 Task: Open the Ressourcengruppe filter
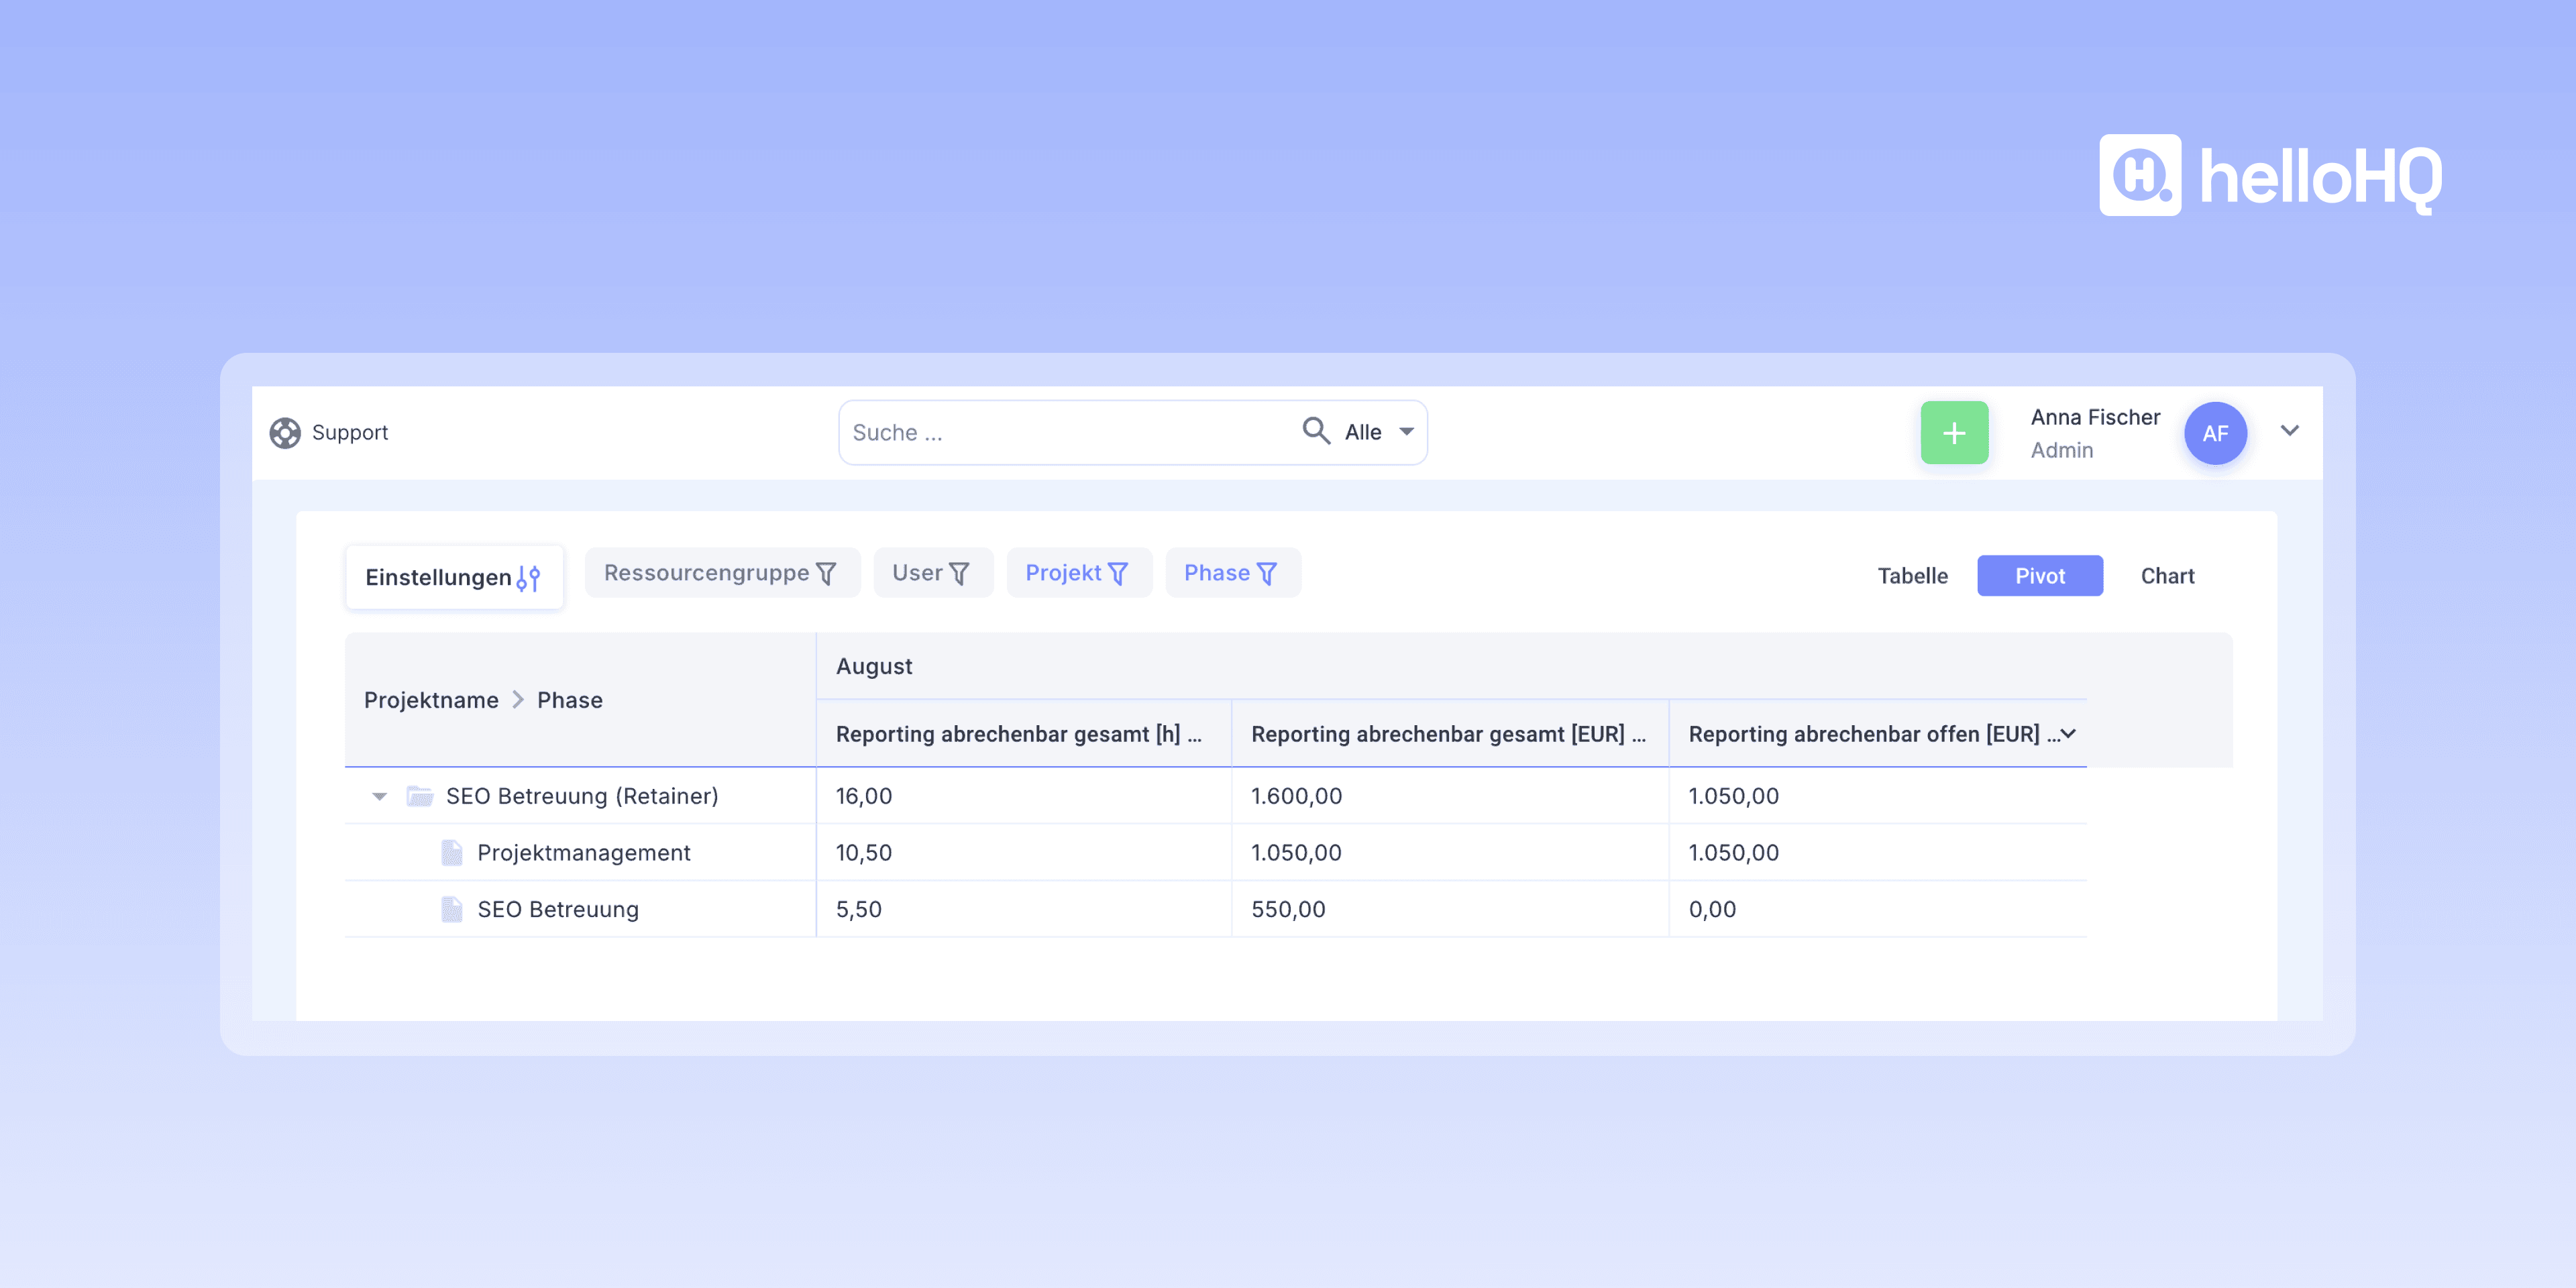click(721, 573)
